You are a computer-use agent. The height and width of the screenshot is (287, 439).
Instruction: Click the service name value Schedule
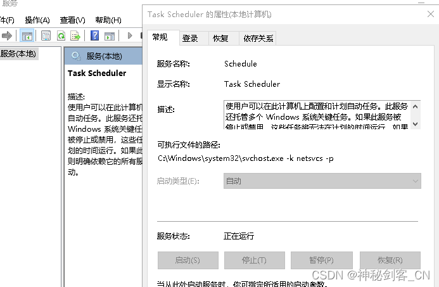[x=241, y=64]
